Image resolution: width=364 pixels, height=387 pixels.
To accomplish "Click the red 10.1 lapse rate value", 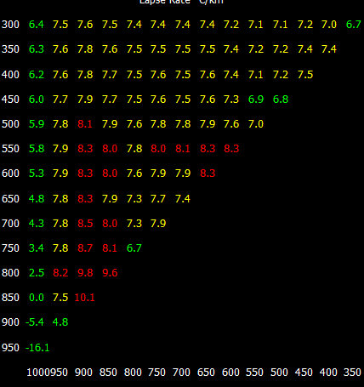I will 84,298.
